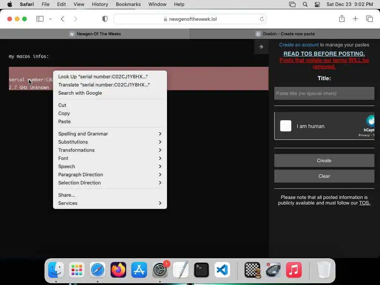
Task: Open the Window menu
Action: click(157, 4)
